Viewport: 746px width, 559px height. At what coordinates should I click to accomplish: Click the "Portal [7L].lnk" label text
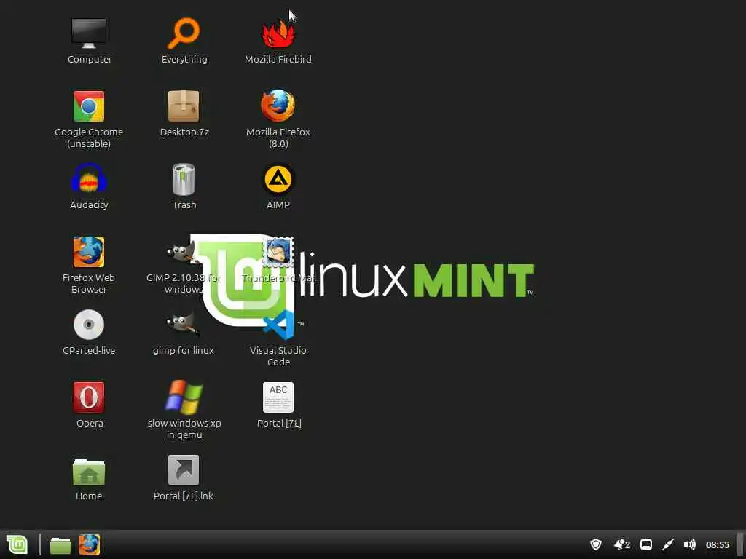[184, 496]
